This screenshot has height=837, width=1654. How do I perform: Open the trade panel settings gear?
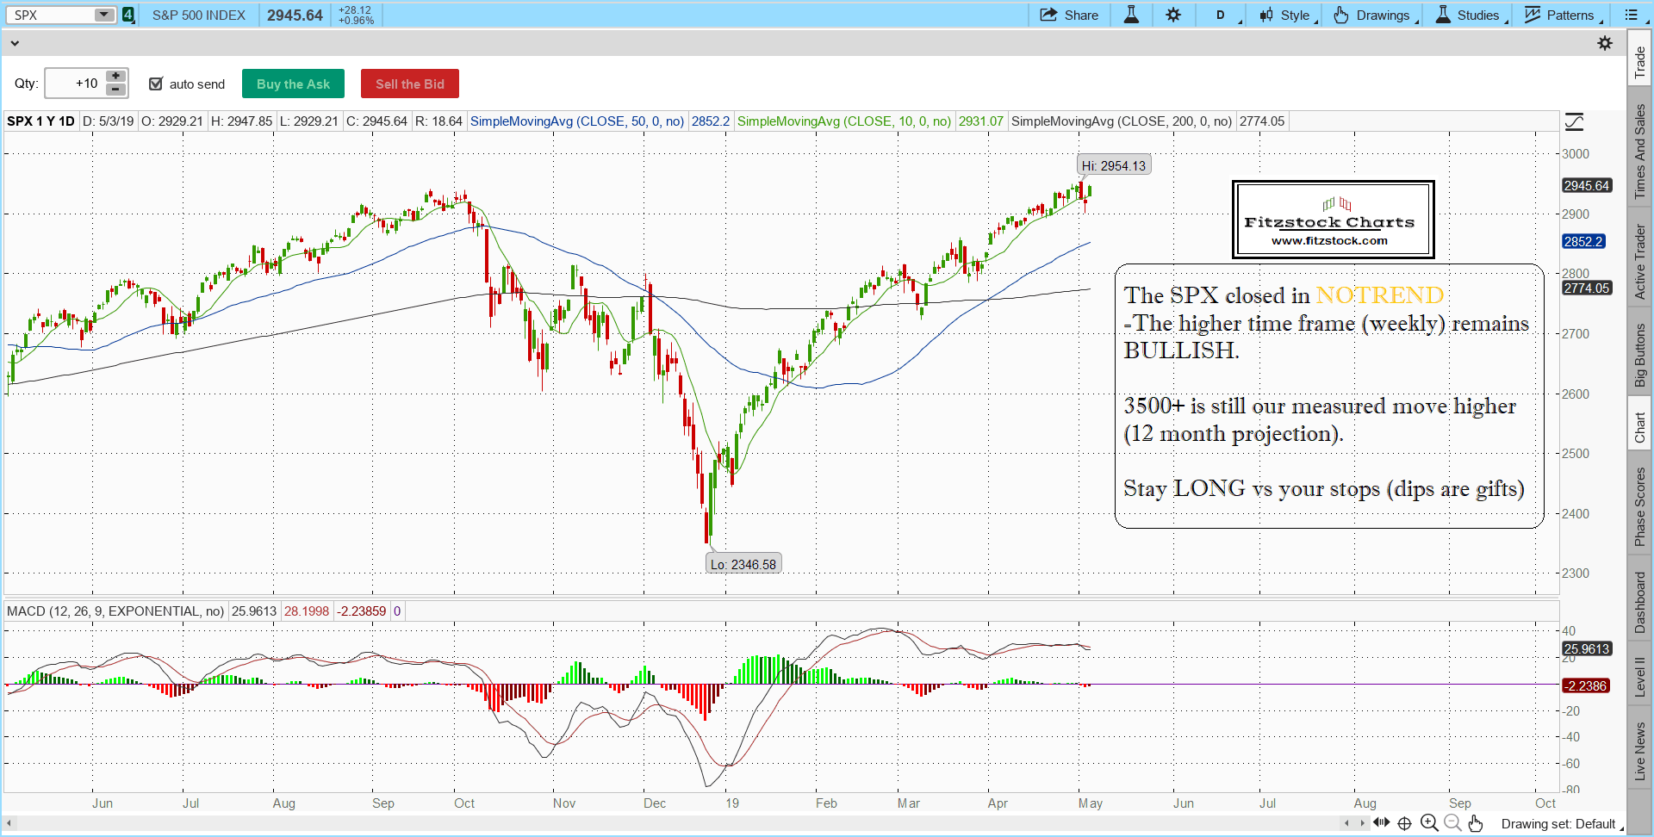[1605, 43]
